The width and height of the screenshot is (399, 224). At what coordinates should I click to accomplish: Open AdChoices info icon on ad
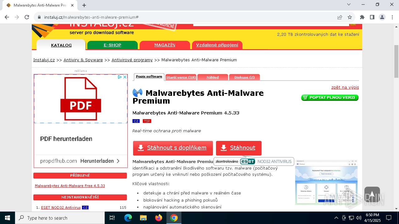120,77
